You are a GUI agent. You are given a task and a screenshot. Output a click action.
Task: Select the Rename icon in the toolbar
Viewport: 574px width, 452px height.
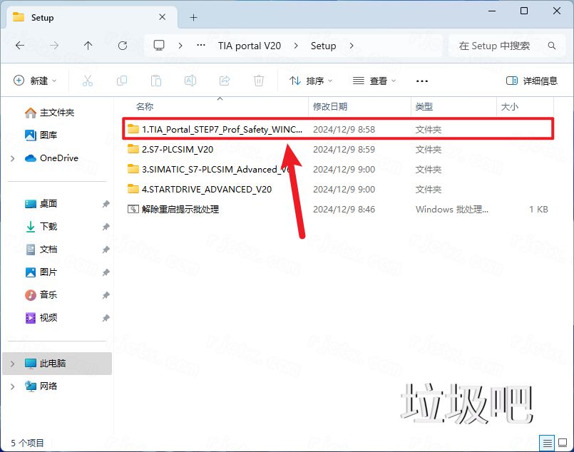pos(190,80)
